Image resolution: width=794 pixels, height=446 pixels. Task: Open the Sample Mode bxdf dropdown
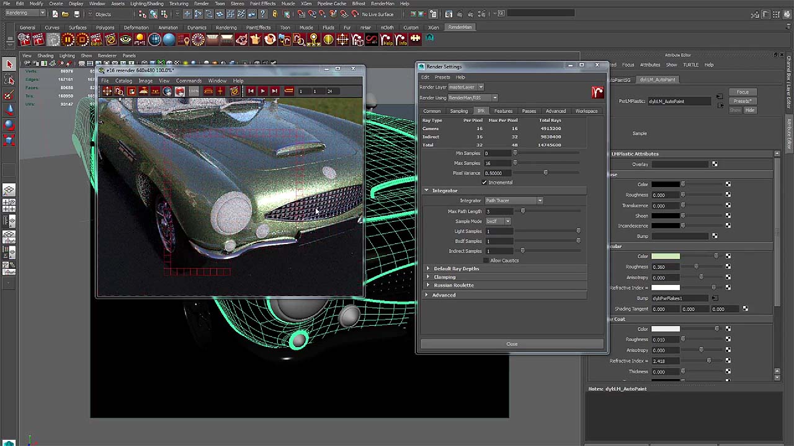click(498, 221)
